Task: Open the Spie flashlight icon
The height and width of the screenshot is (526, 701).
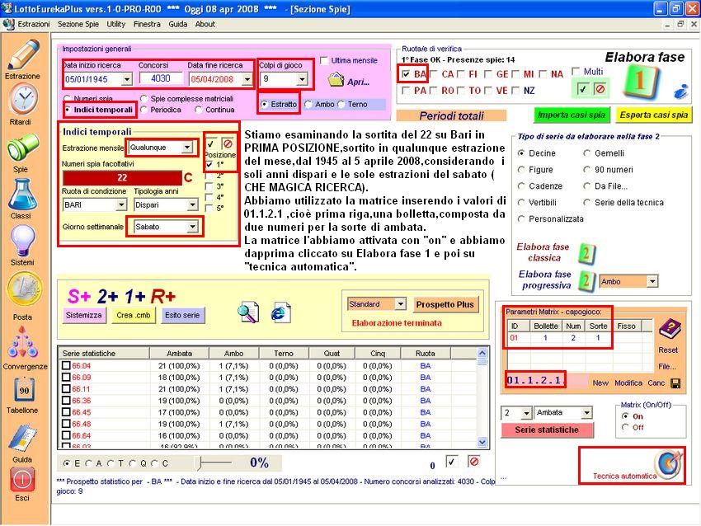Action: pos(22,148)
